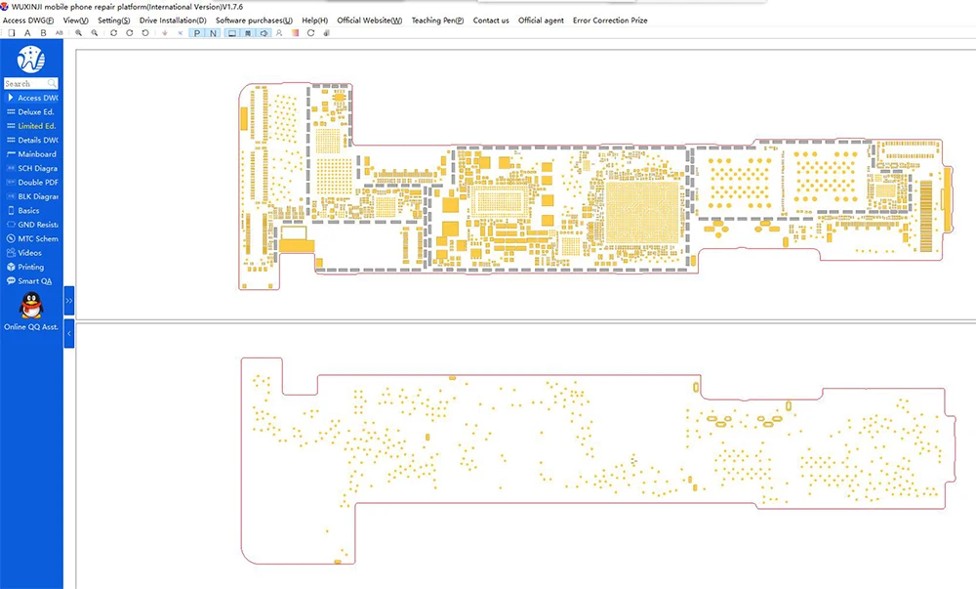Select Details DWG in the sidebar

[x=32, y=140]
